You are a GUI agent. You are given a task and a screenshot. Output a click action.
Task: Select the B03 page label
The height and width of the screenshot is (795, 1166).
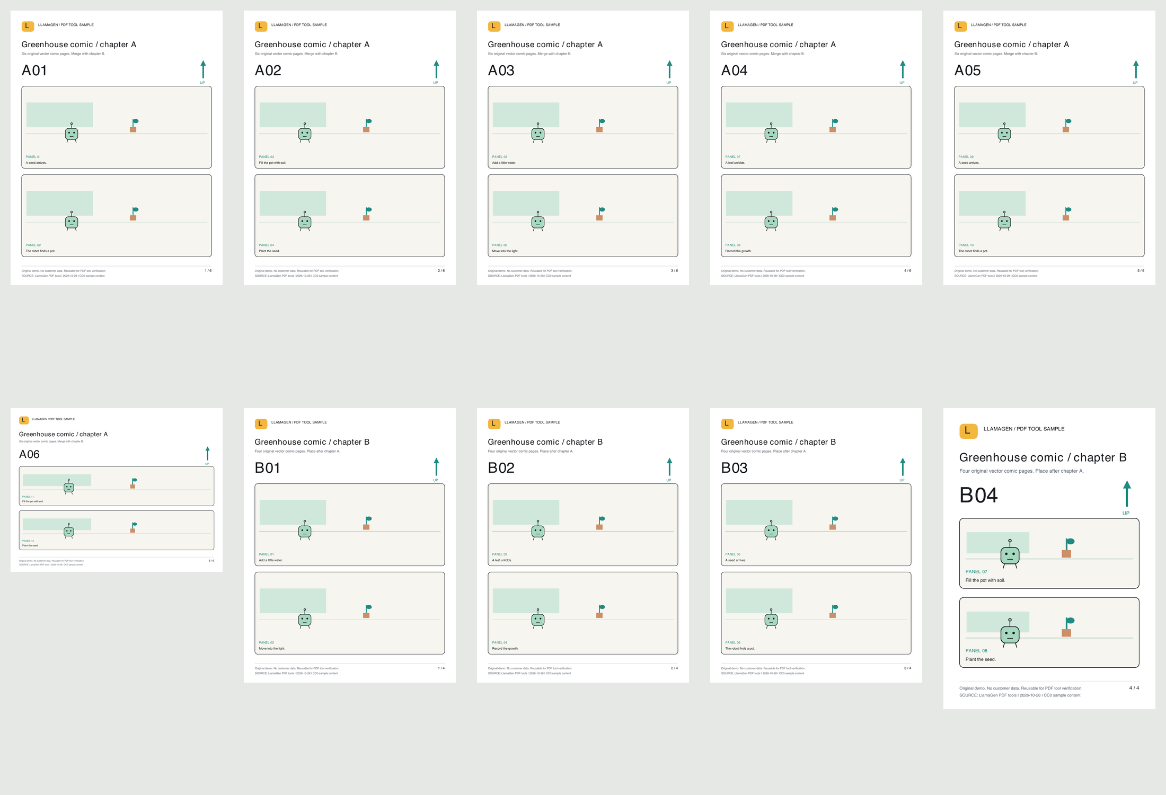735,468
